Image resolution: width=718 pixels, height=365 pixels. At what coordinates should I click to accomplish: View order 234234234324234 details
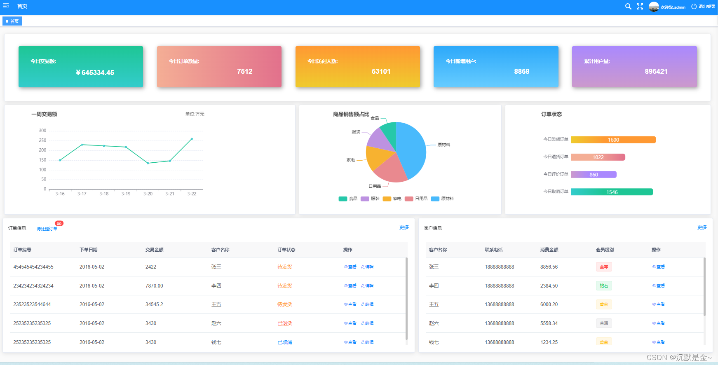(x=350, y=286)
